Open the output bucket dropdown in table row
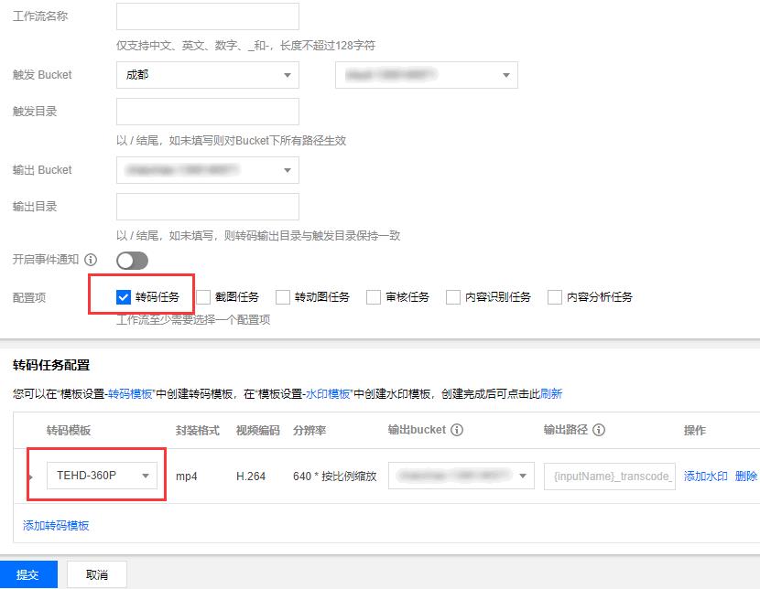The width and height of the screenshot is (760, 589). click(461, 476)
